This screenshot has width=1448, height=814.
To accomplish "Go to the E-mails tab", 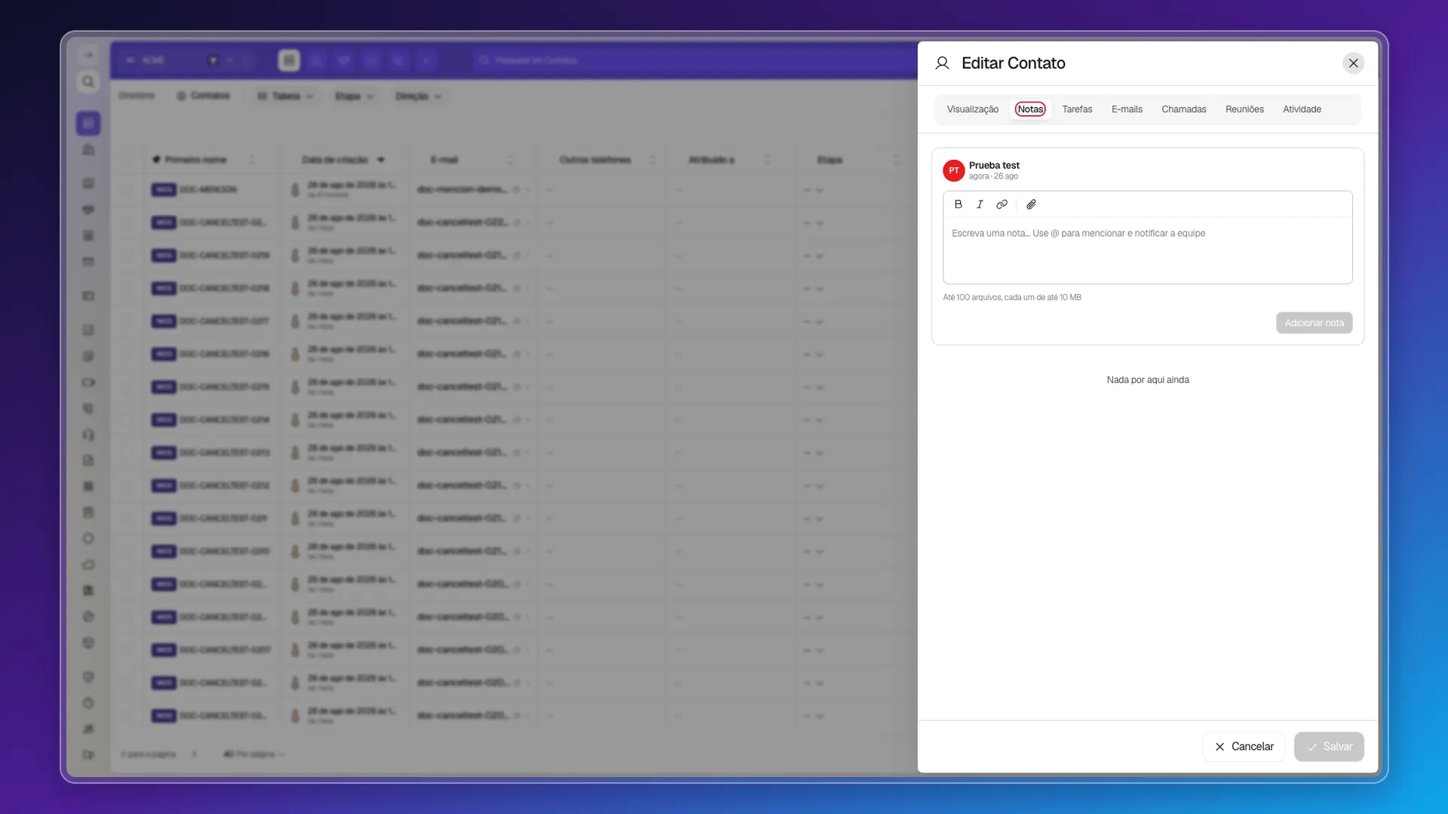I will coord(1127,109).
